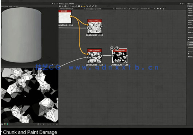Toggle the lower of two adjacent expanders in the properties panel
193x135 pixels.
[x=188, y=45]
